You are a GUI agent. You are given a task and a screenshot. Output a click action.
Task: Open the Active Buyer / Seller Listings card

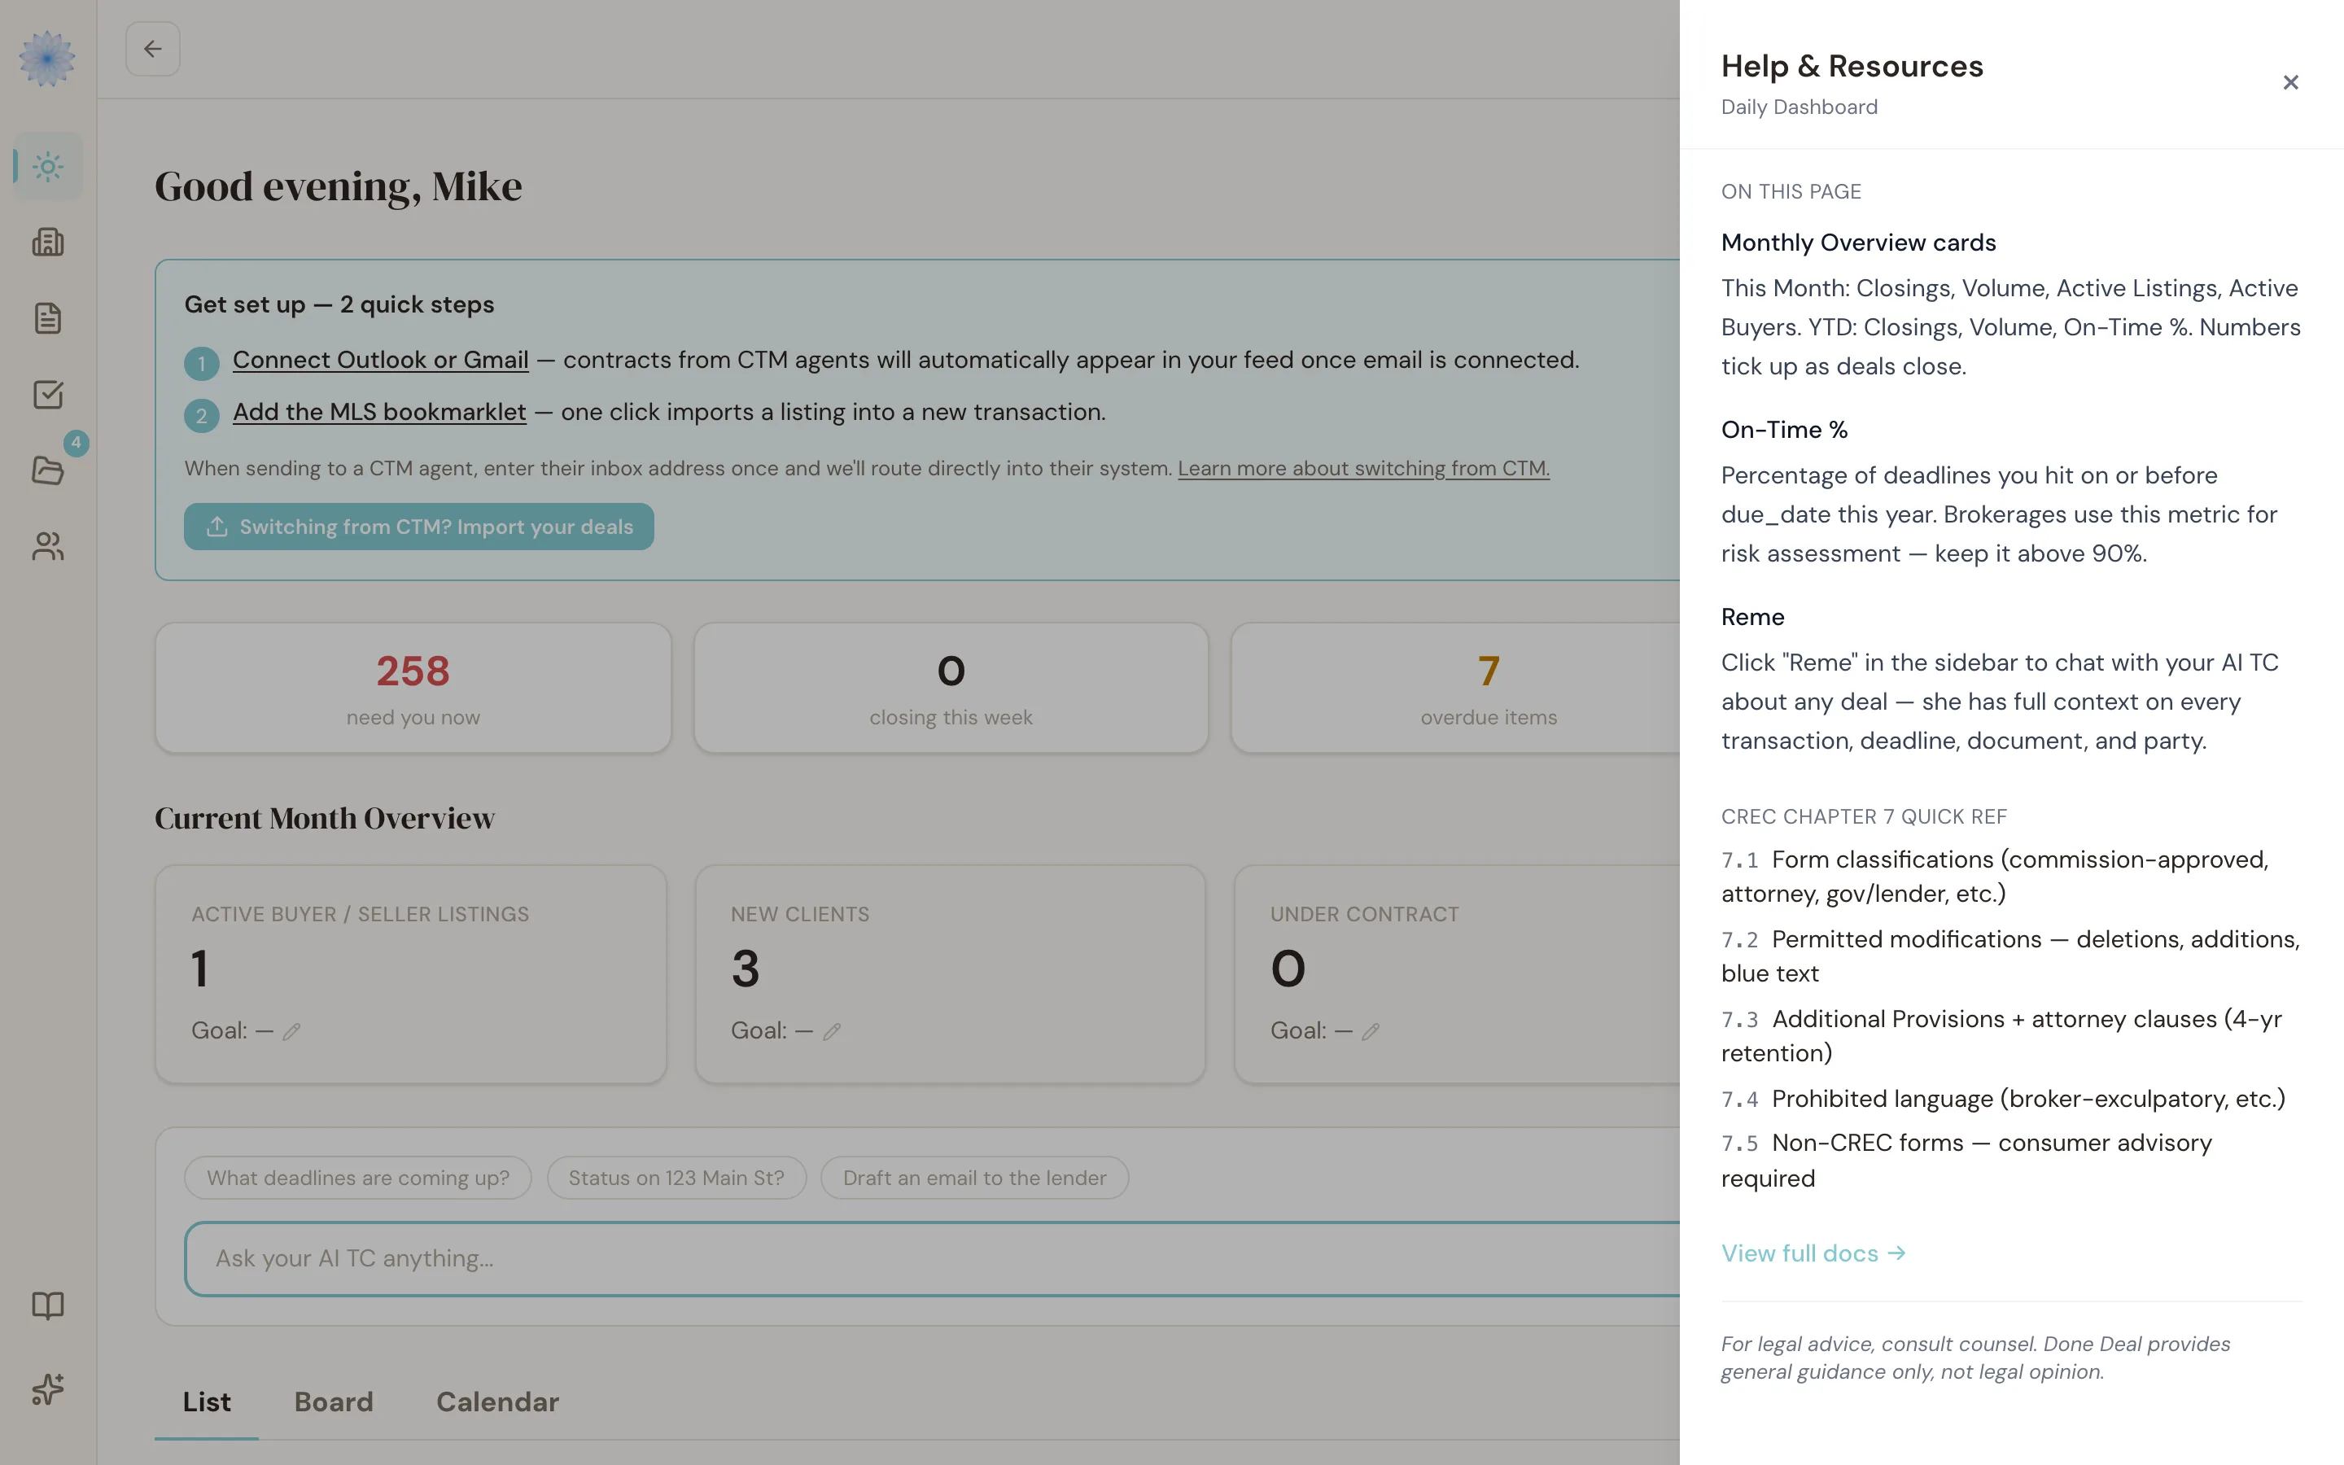click(411, 973)
